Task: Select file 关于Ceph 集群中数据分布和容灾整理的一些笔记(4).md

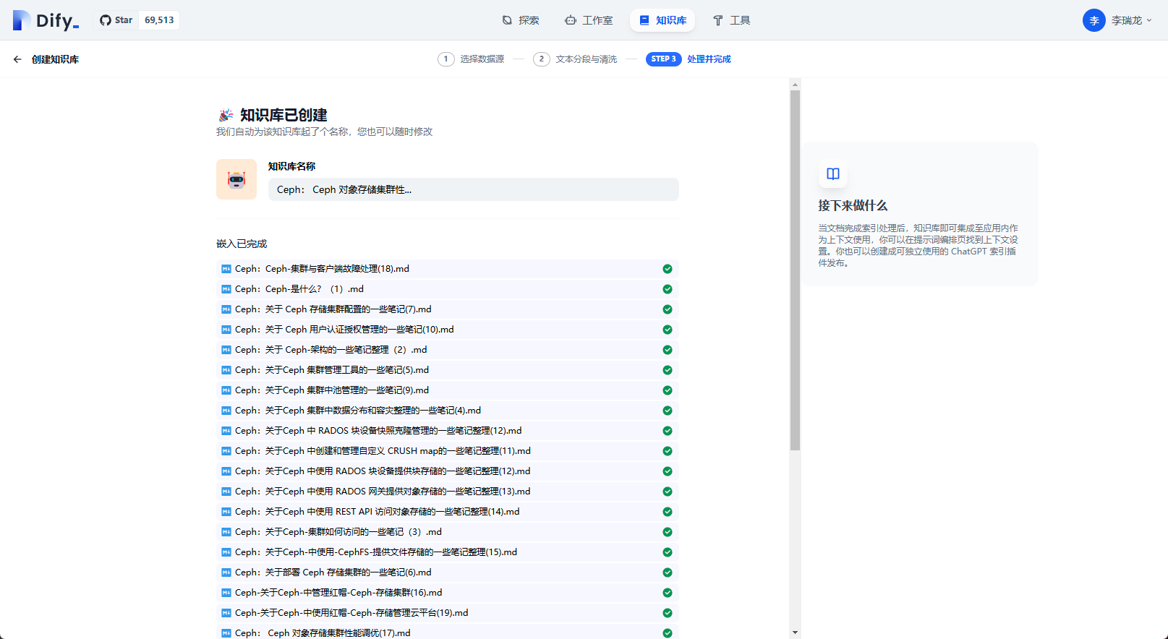Action: pos(447,411)
